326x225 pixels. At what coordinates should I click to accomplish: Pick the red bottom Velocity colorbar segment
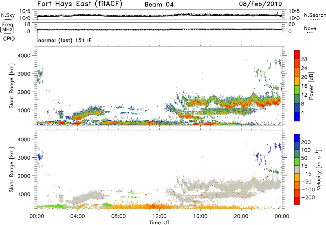[297, 201]
